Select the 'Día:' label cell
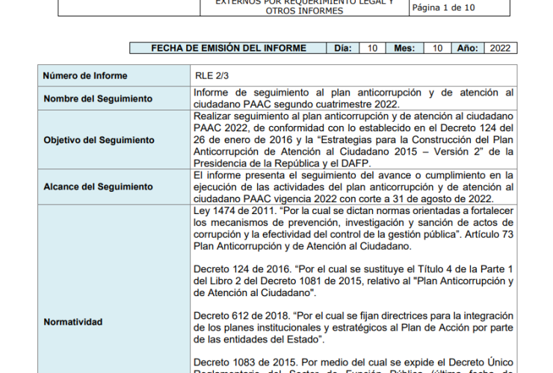 pos(343,48)
